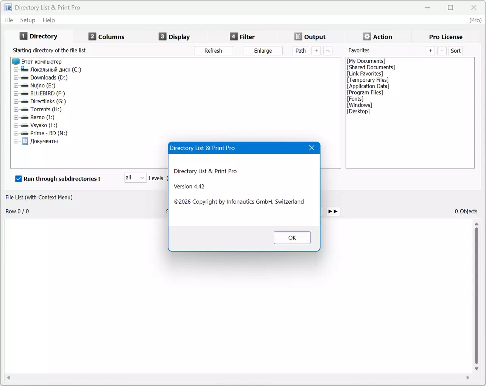Viewport: 486px width, 386px height.
Task: Click the Path button
Action: point(301,51)
